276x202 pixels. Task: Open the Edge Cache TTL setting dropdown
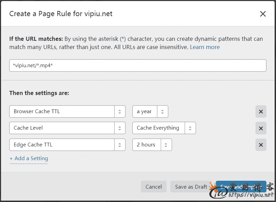pos(67,145)
